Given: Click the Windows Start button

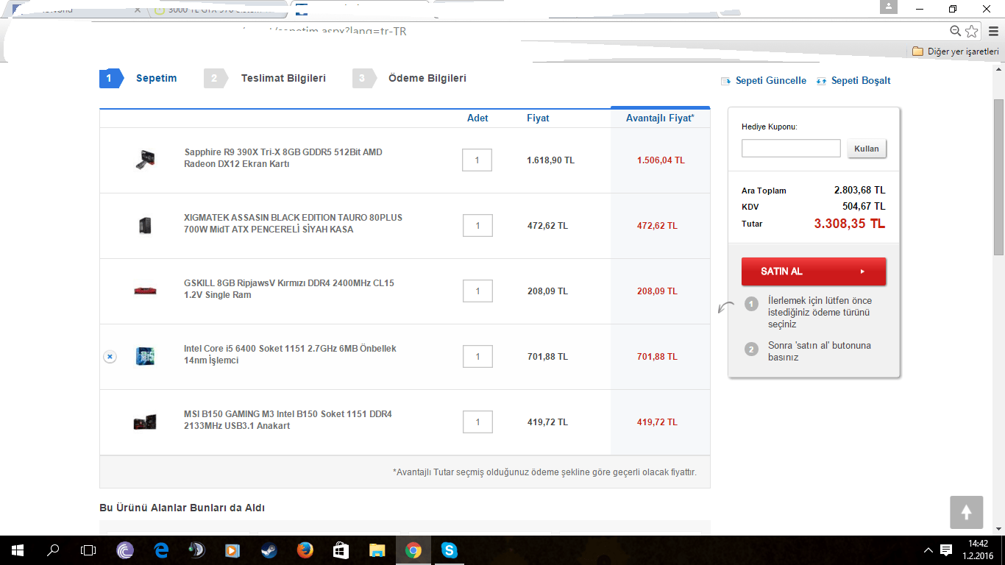Looking at the screenshot, I should pos(15,550).
